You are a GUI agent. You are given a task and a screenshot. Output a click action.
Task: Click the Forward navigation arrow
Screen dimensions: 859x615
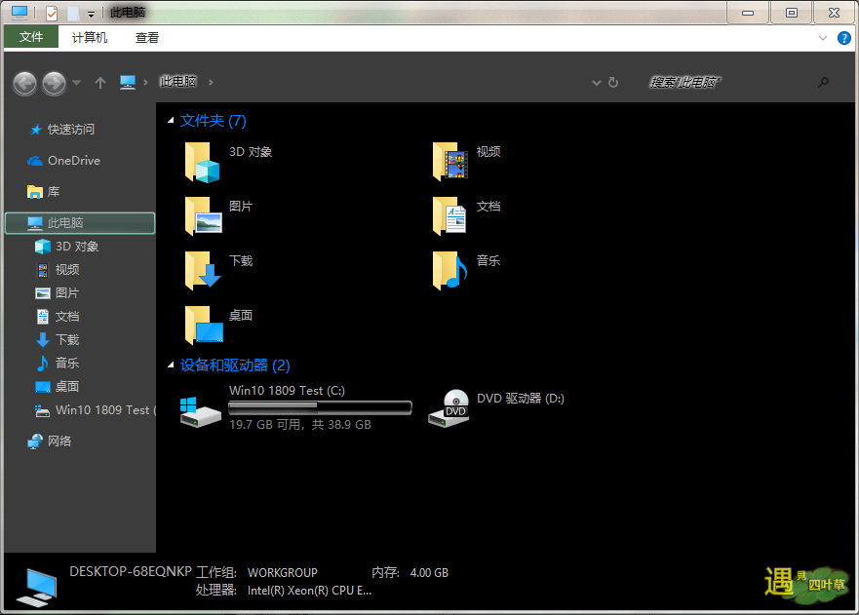click(54, 84)
